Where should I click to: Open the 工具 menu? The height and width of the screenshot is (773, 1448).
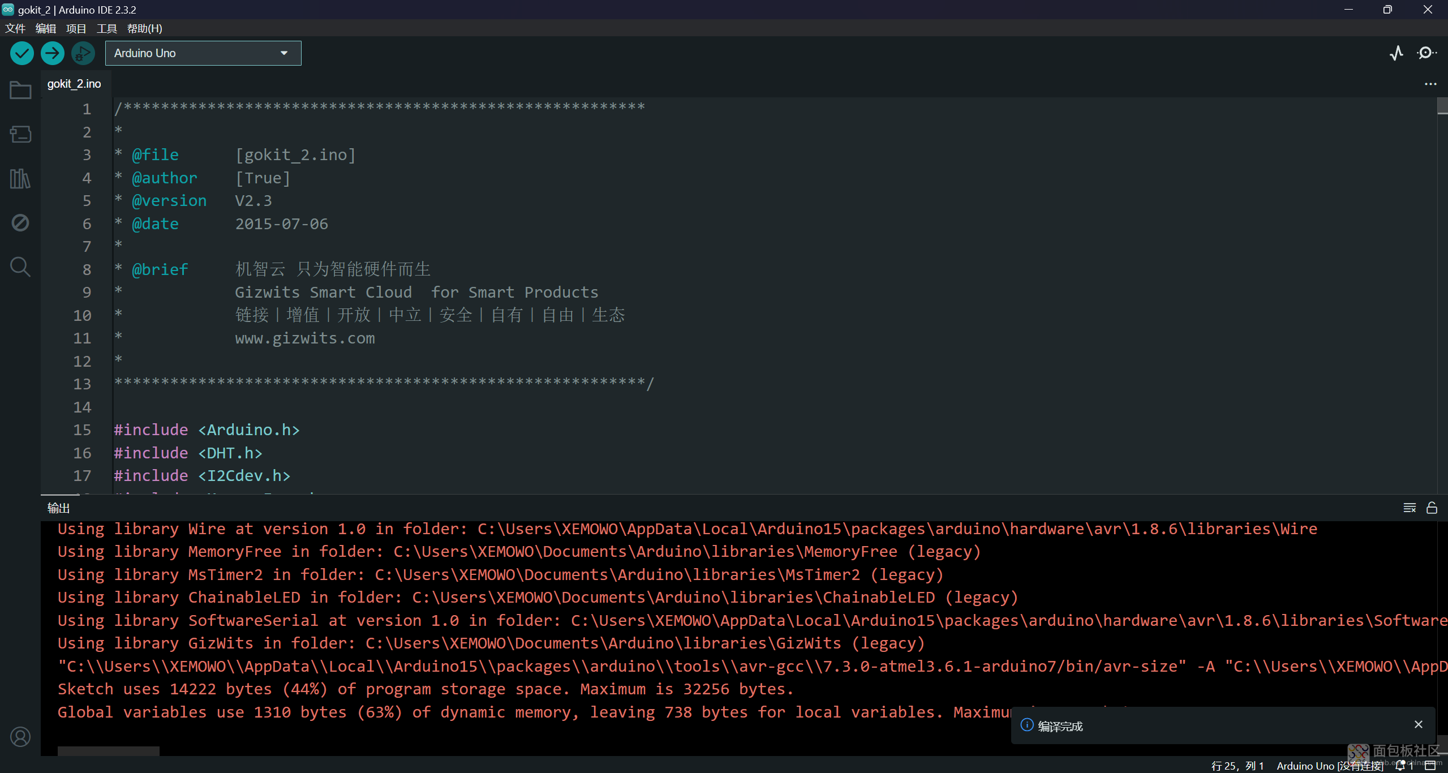pos(107,28)
